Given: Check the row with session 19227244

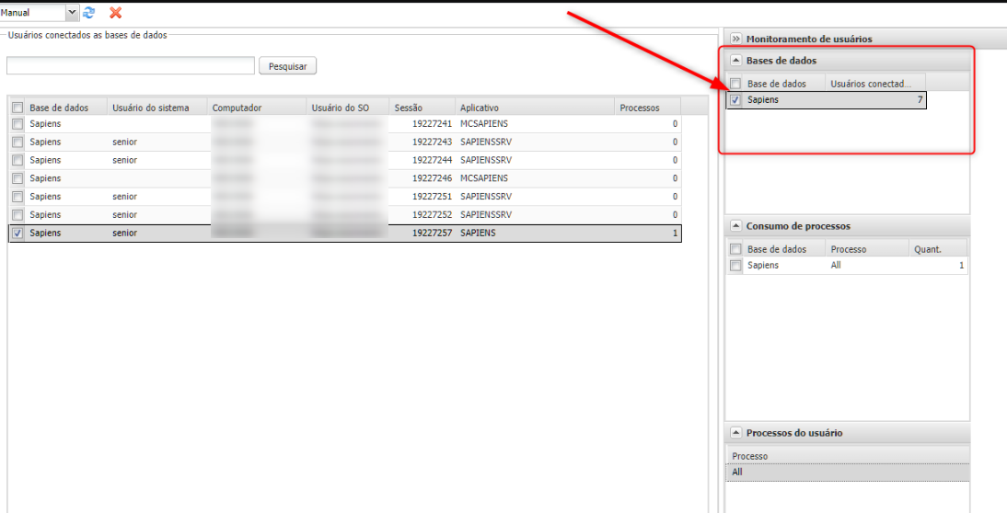Looking at the screenshot, I should click(17, 160).
